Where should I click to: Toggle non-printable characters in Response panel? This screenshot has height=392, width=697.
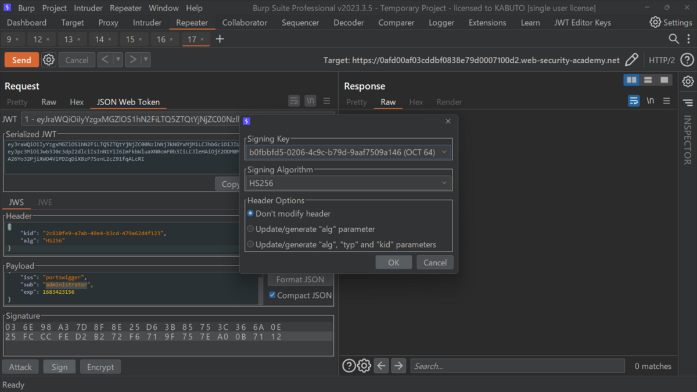(x=651, y=101)
